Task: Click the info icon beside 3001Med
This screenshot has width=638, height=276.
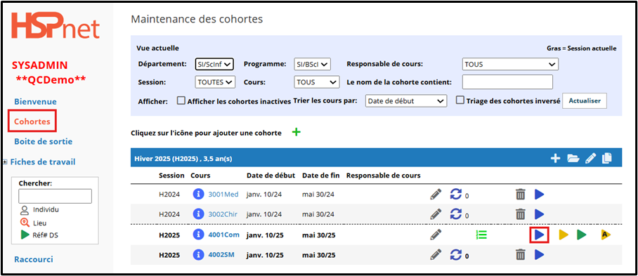Action: point(198,195)
